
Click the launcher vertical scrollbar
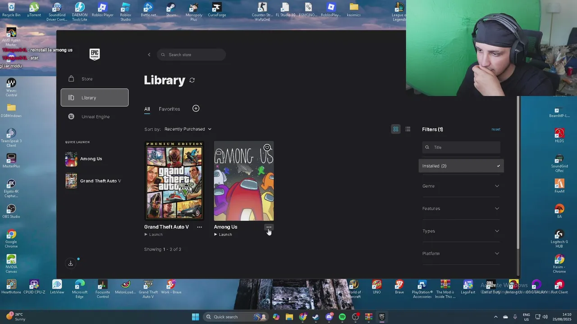pos(518,173)
